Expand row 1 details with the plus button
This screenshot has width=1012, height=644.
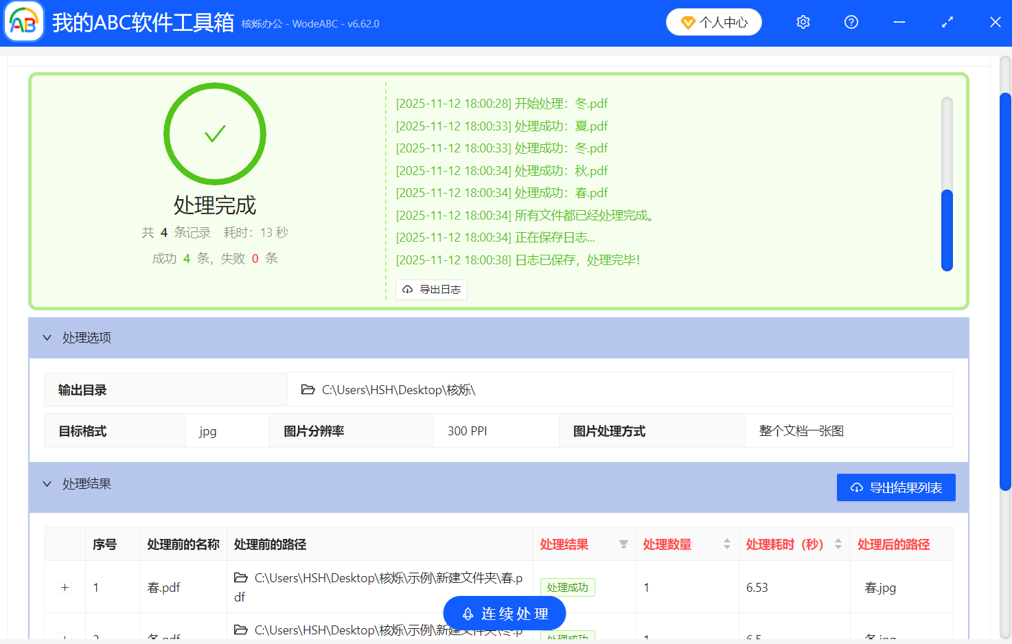(x=65, y=588)
